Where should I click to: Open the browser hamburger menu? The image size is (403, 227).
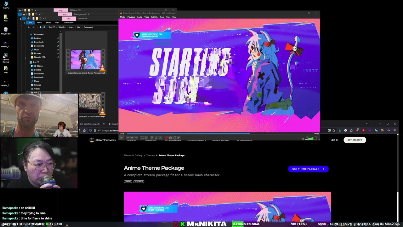(394, 130)
